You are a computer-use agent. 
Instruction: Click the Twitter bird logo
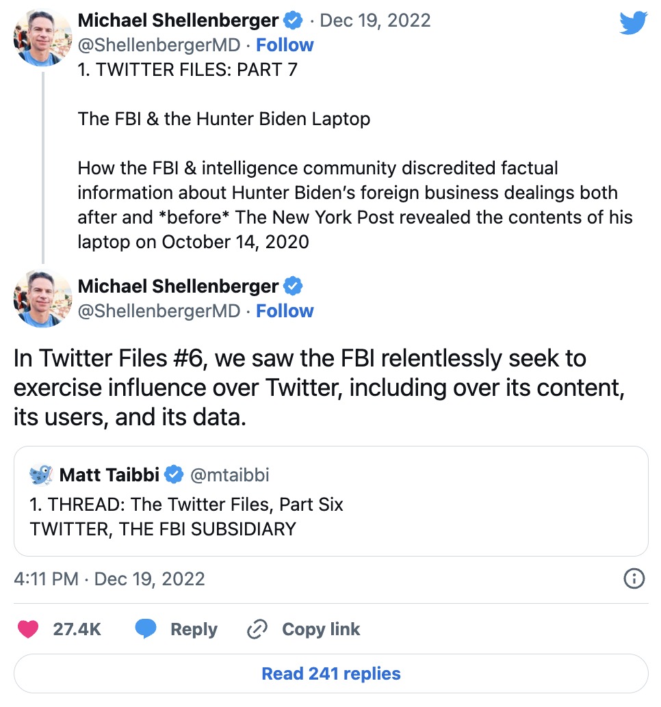(x=634, y=23)
